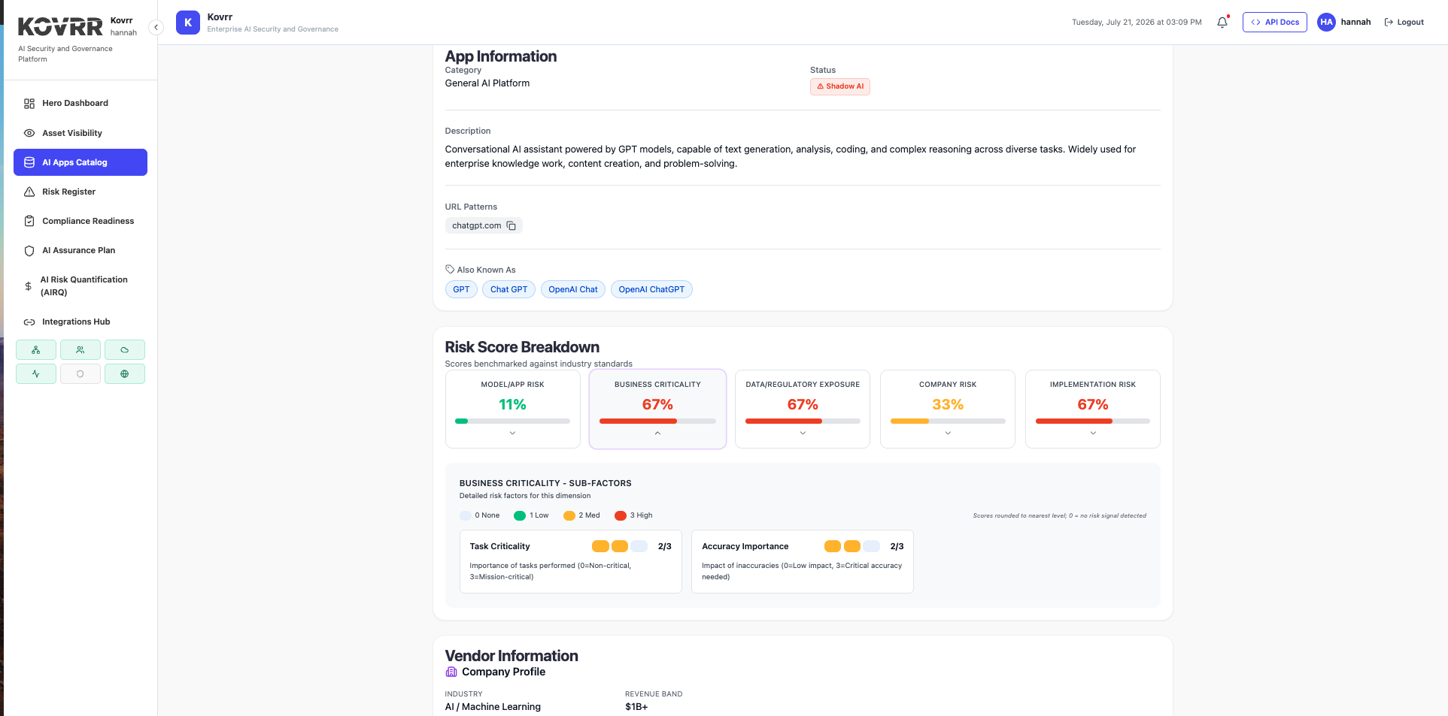Click the Accuracy Importance sub-factor card
The height and width of the screenshot is (716, 1448).
click(803, 562)
